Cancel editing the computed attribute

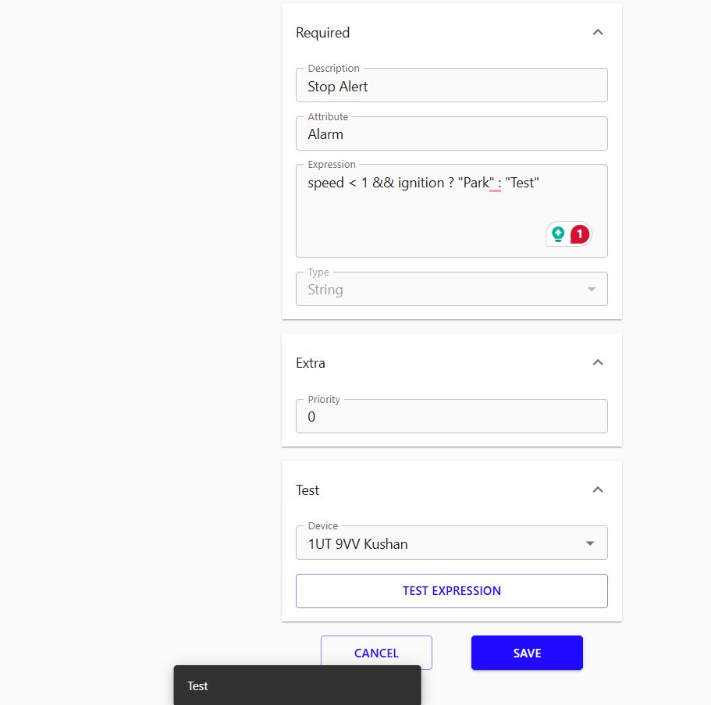point(376,653)
